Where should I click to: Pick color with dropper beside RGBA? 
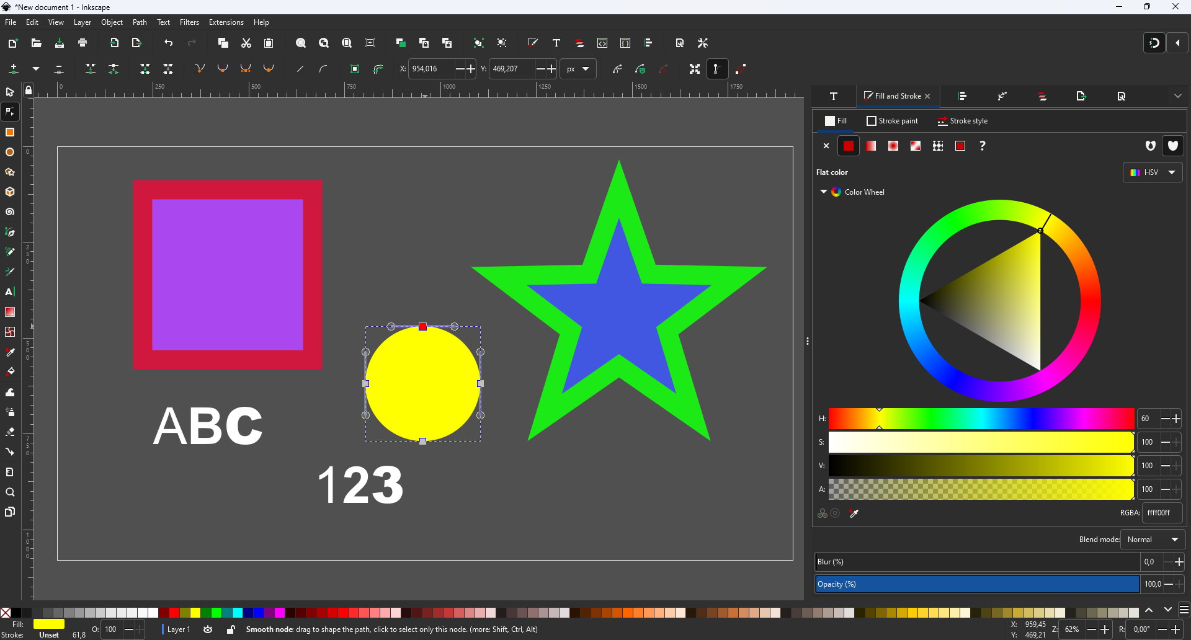click(x=854, y=513)
